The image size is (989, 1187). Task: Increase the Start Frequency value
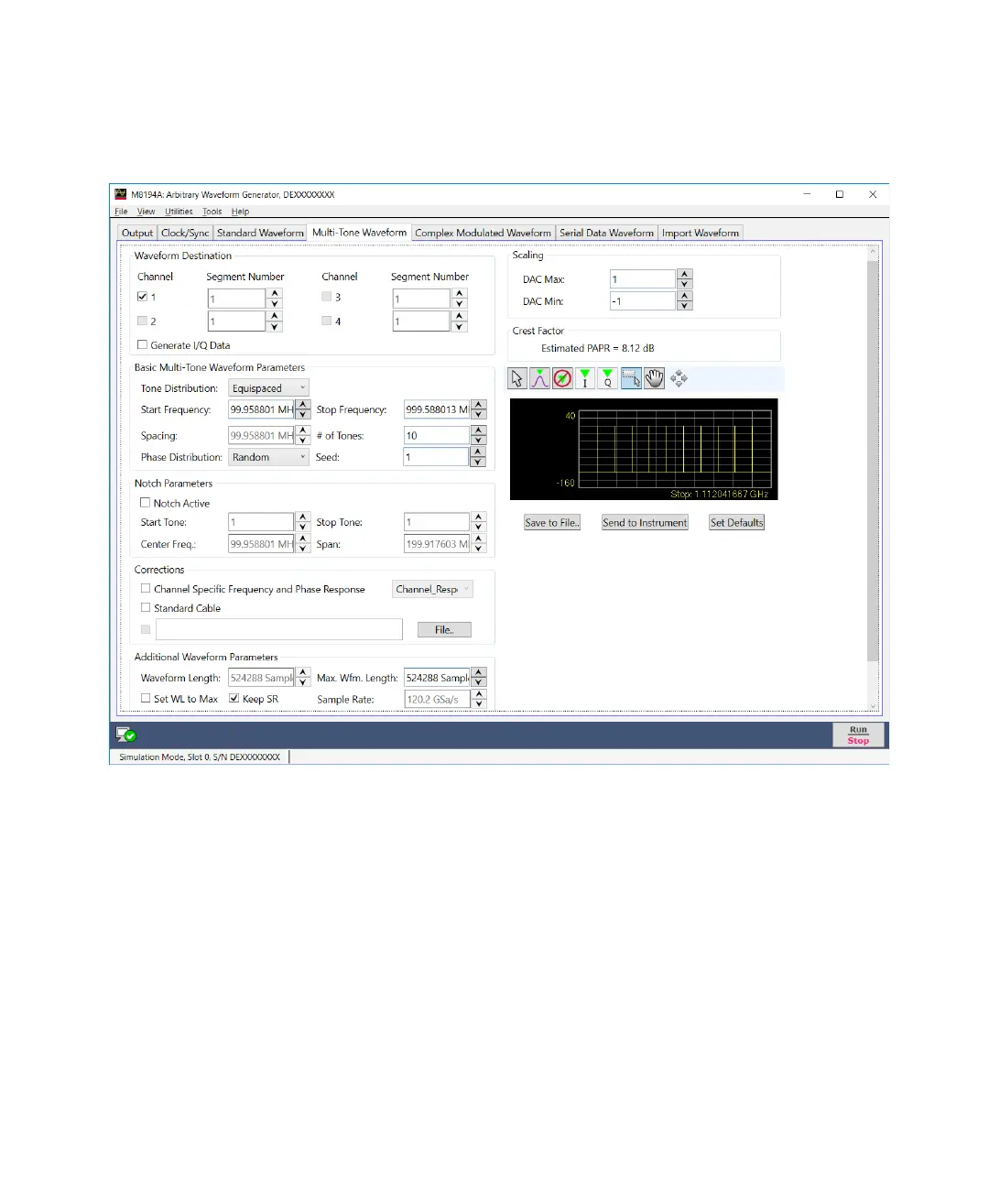point(302,405)
